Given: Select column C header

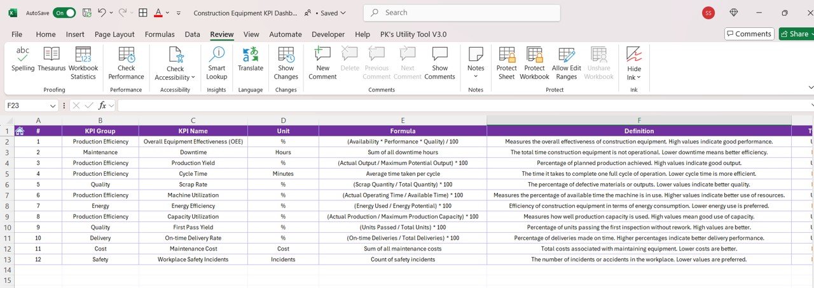Looking at the screenshot, I should click(193, 121).
